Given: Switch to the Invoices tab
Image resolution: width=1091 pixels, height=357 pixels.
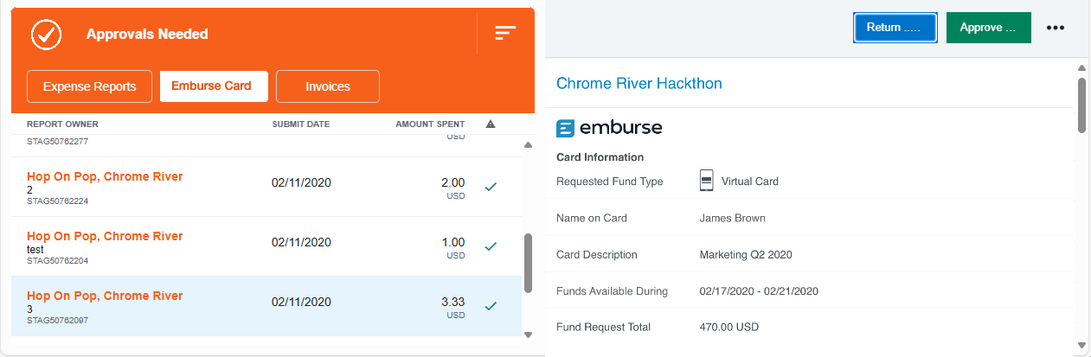Looking at the screenshot, I should (x=328, y=86).
